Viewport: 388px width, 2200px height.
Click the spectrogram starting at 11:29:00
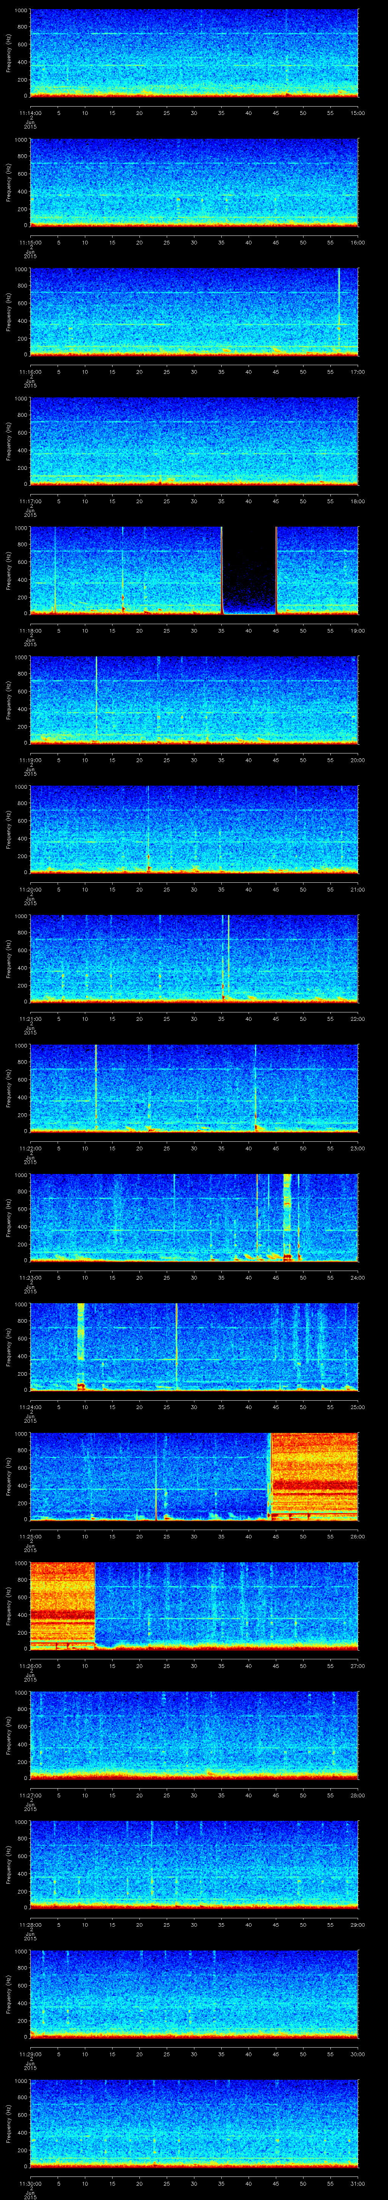click(x=194, y=1994)
